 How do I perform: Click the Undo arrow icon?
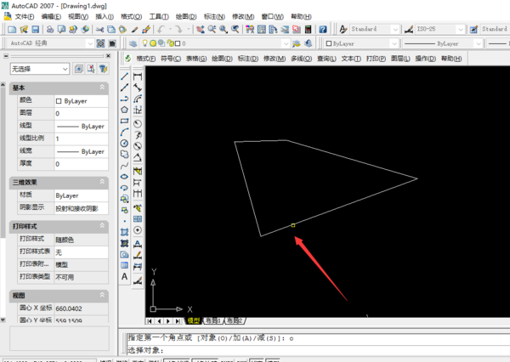tap(161, 29)
